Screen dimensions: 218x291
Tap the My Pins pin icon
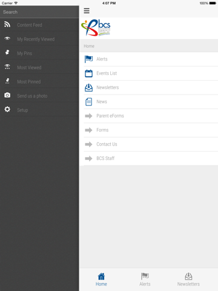click(x=7, y=52)
